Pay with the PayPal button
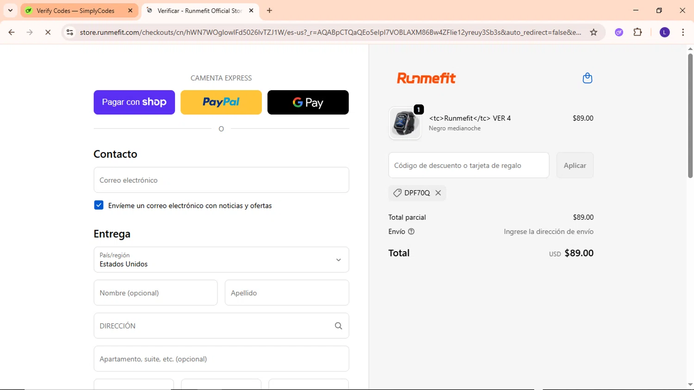Image resolution: width=694 pixels, height=390 pixels. [221, 102]
